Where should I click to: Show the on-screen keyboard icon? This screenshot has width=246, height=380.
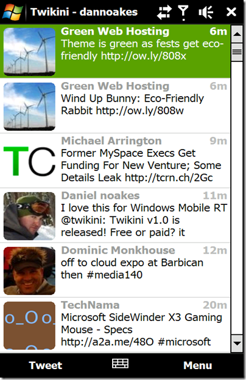tap(121, 364)
